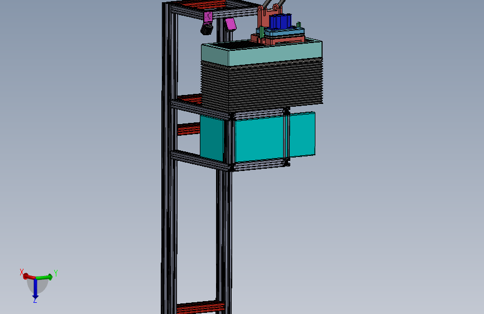Select the tall left vertical extrusion column
This screenshot has height=314, width=484.
pyautogui.click(x=169, y=158)
